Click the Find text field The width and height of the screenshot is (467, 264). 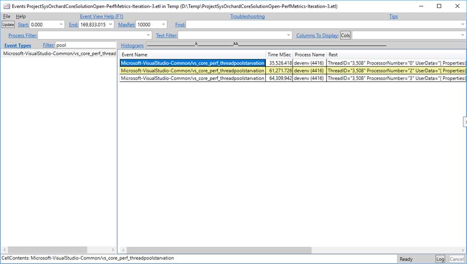coord(322,25)
